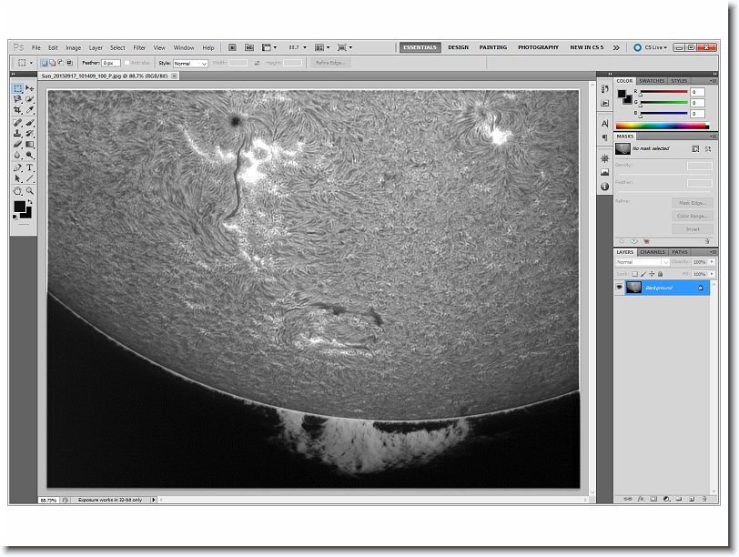Select the Horizontal Type tool
Image resolution: width=739 pixels, height=557 pixels.
tap(30, 167)
